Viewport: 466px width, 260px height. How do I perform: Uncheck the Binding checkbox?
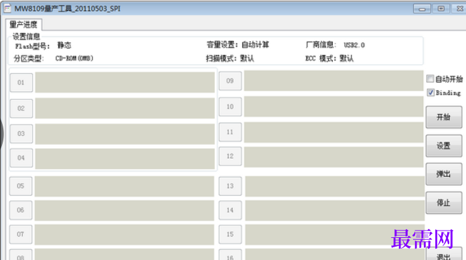pyautogui.click(x=431, y=92)
